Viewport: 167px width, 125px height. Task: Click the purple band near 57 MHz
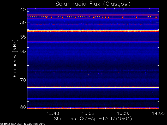click(x=93, y=42)
